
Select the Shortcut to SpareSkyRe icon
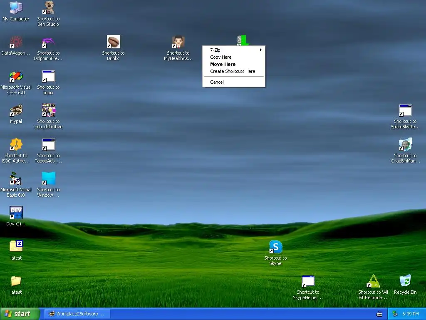point(405,110)
